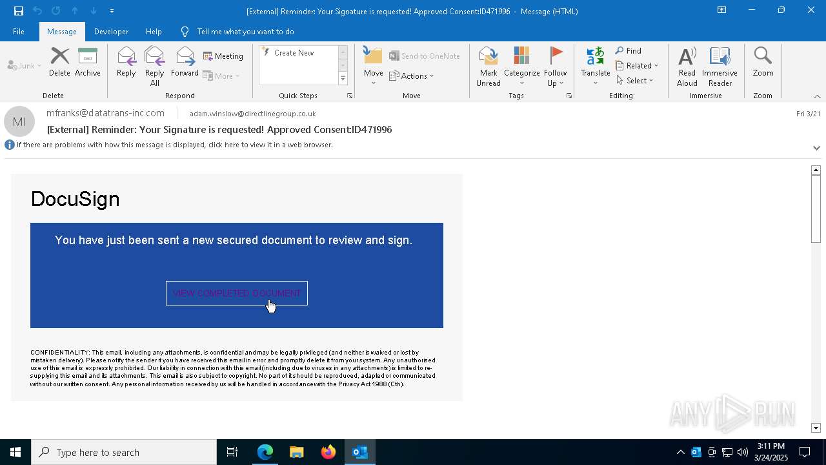Viewport: 826px width, 465px height.
Task: Click the Save icon in title bar
Action: click(18, 11)
